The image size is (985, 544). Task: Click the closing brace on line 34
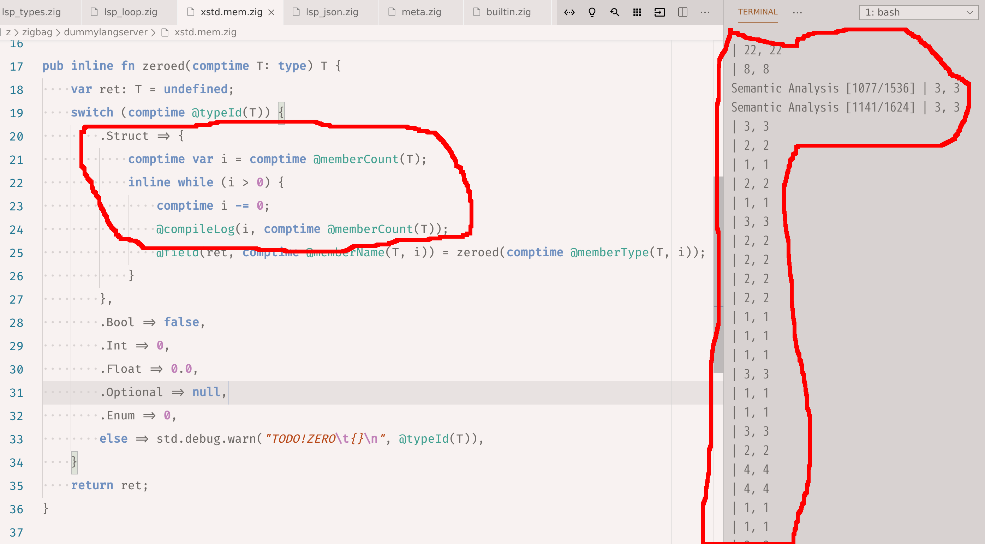[74, 462]
